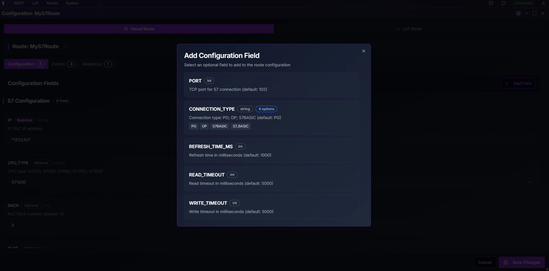Expand the window using fullscreen icon
This screenshot has height=271, width=549.
pos(534,13)
